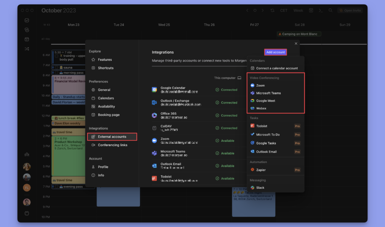Select Webex from the add account menu
Image resolution: width=385 pixels, height=227 pixels.
(x=261, y=108)
